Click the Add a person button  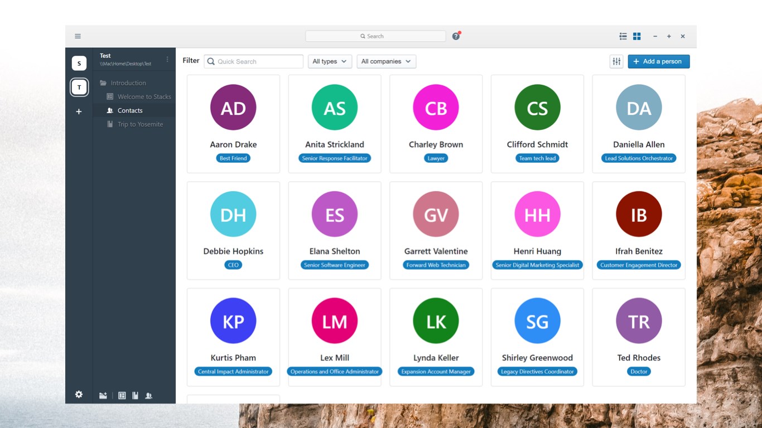(x=659, y=61)
